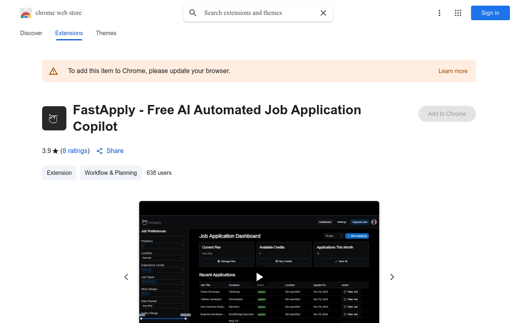Click the '638 users' text

point(159,173)
